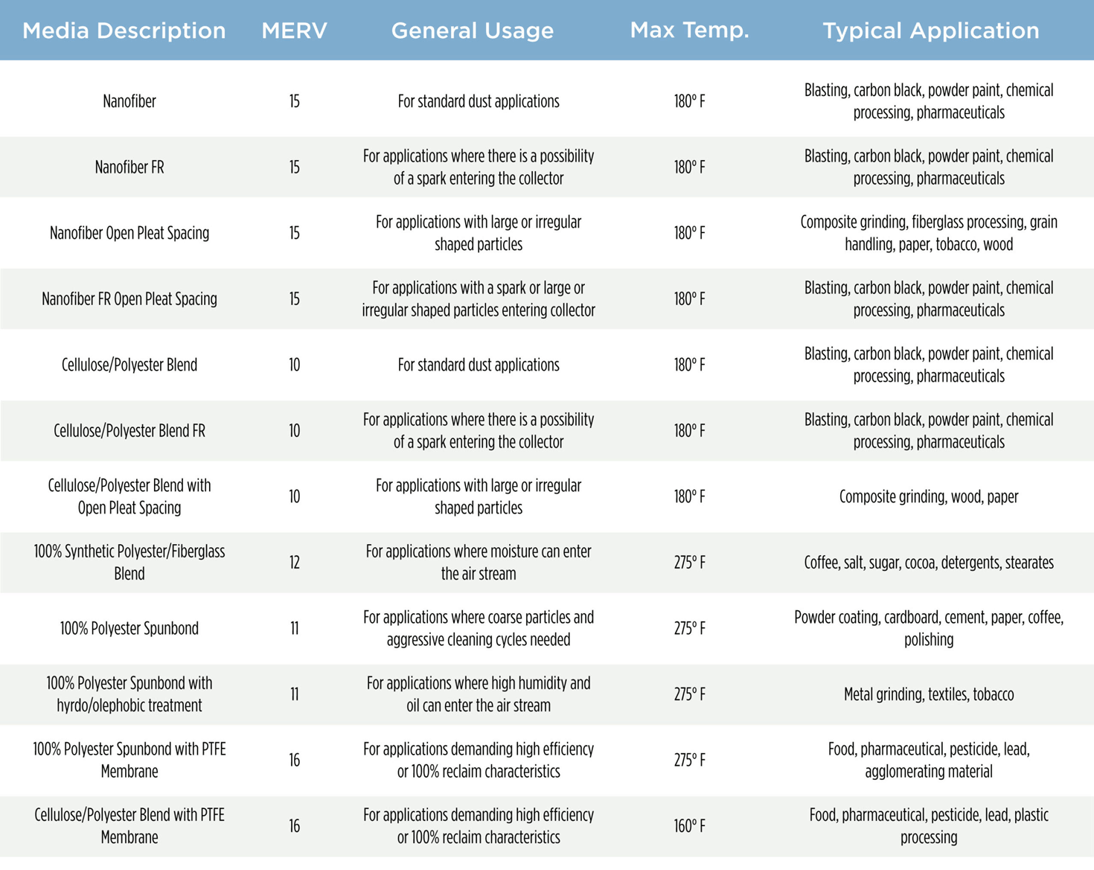Select the General Usage column header
This screenshot has height=870, width=1094.
[473, 31]
